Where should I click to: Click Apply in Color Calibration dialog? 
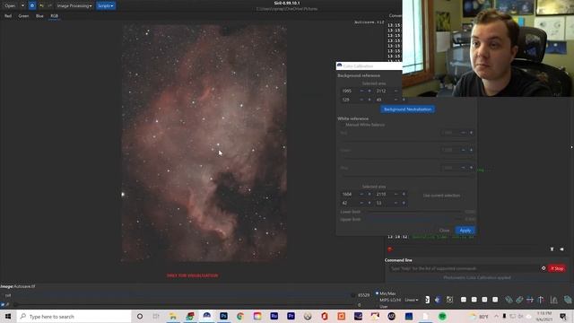coord(465,231)
